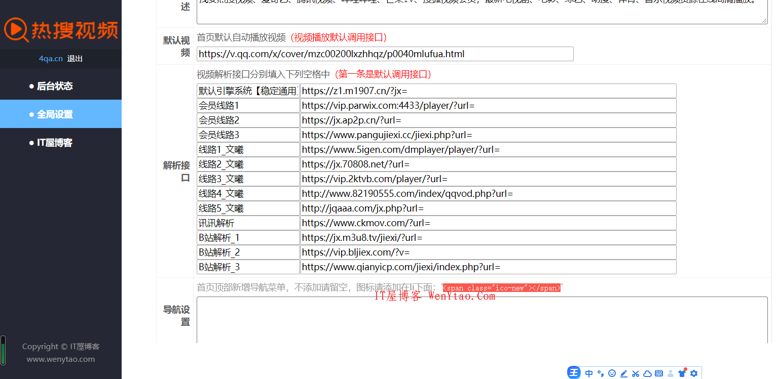This screenshot has height=379, width=776.
Task: Click the highlighted span class ico-new code
Action: pos(502,288)
